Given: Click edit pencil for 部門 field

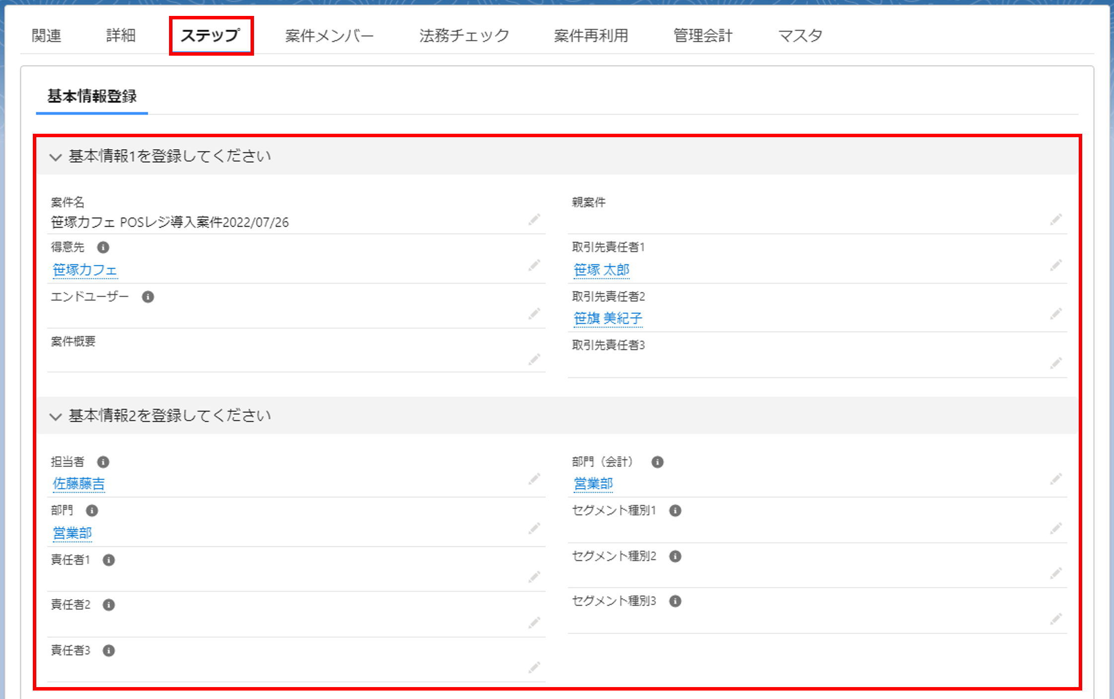Looking at the screenshot, I should point(534,528).
